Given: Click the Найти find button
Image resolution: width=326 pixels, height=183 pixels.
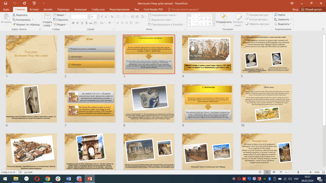Looking at the screenshot, I should [280, 15].
